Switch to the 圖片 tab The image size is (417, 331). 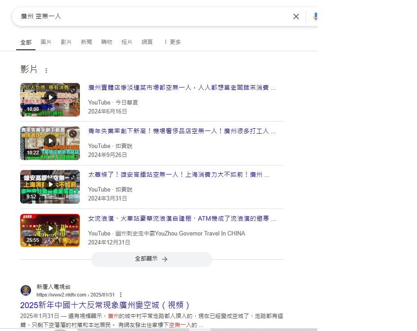46,42
